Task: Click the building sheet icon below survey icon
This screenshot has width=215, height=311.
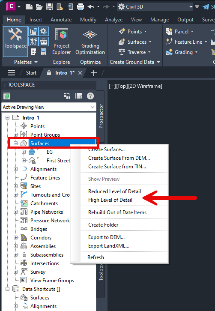Action: pos(33,52)
